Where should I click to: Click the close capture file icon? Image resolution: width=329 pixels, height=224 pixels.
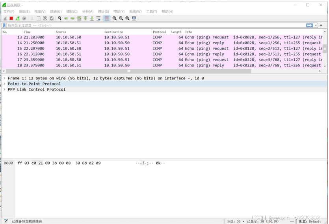(45, 18)
